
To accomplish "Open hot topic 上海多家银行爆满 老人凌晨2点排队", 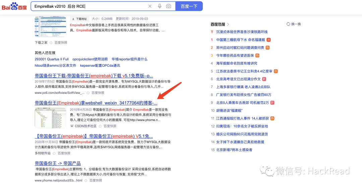I will pyautogui.click(x=243, y=87).
